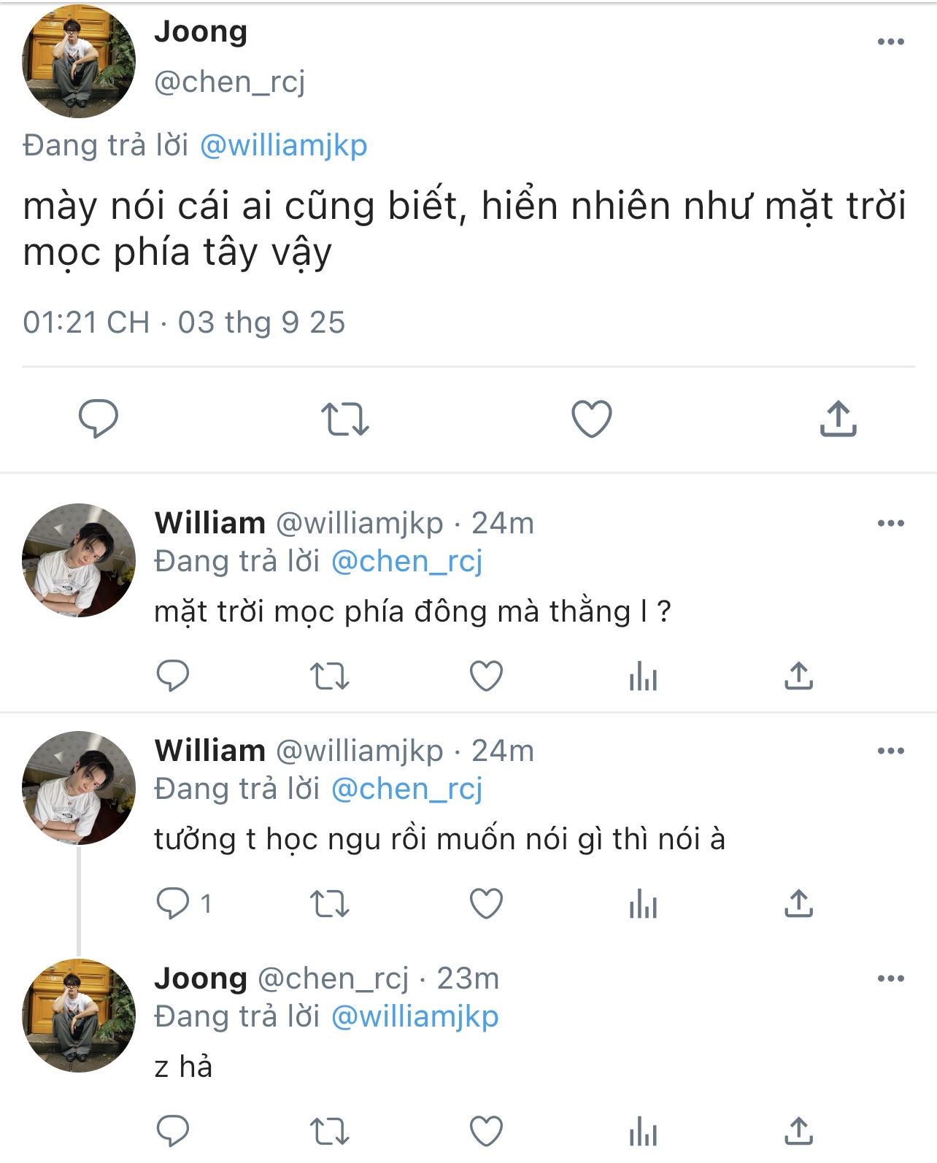Retweet Joong's "z hả" reply

pyautogui.click(x=330, y=1132)
